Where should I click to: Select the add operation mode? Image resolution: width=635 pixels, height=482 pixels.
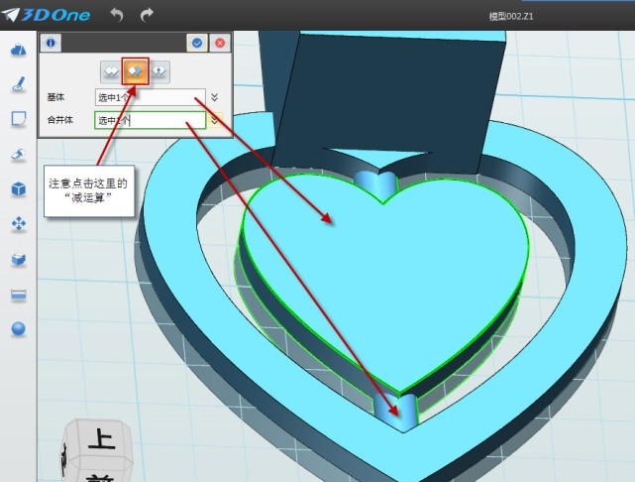[x=111, y=71]
